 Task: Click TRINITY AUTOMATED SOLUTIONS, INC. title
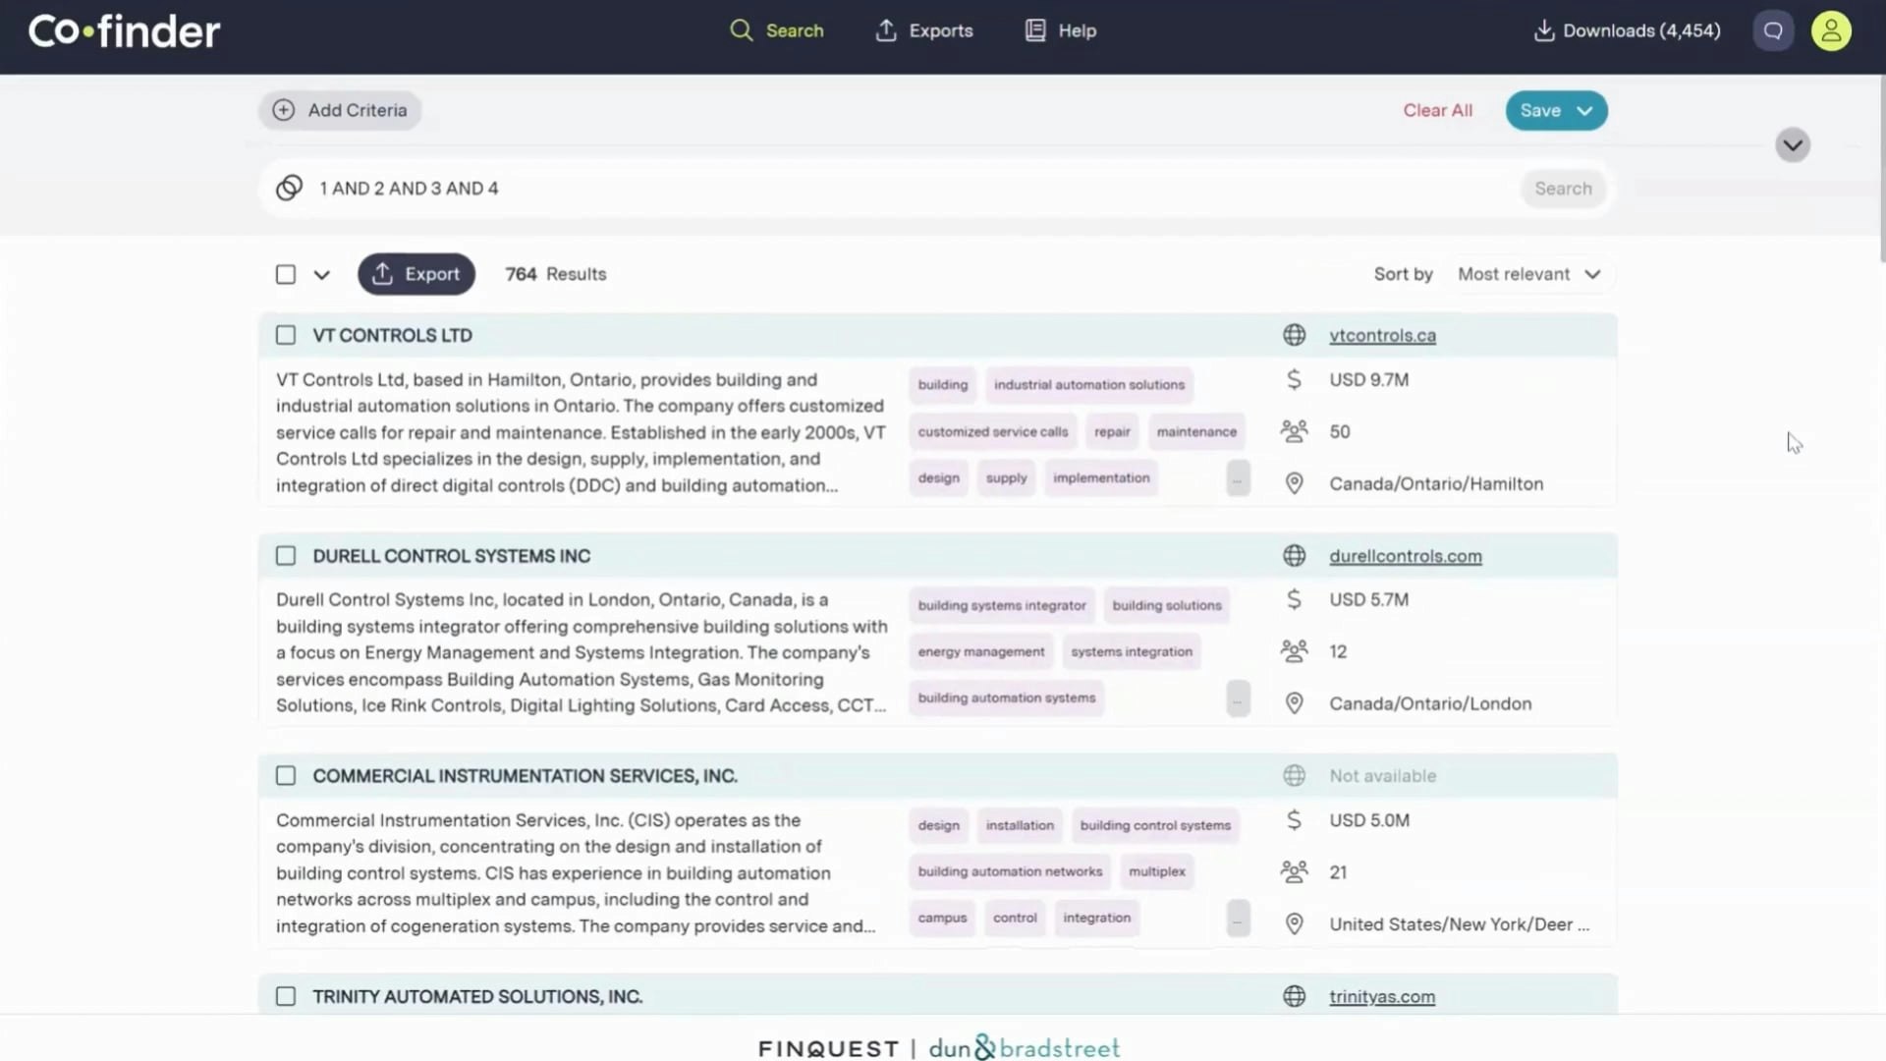pos(477,996)
